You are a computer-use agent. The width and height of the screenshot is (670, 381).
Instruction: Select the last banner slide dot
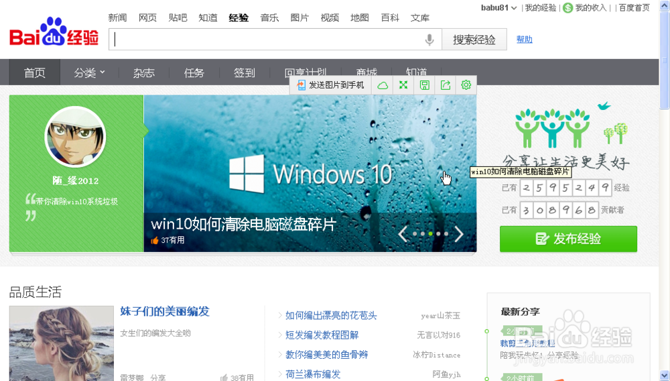(446, 234)
